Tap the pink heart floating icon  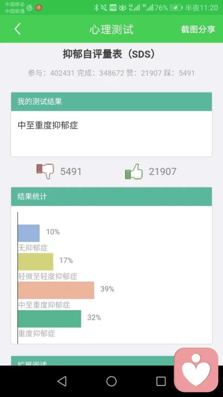pyautogui.click(x=196, y=370)
